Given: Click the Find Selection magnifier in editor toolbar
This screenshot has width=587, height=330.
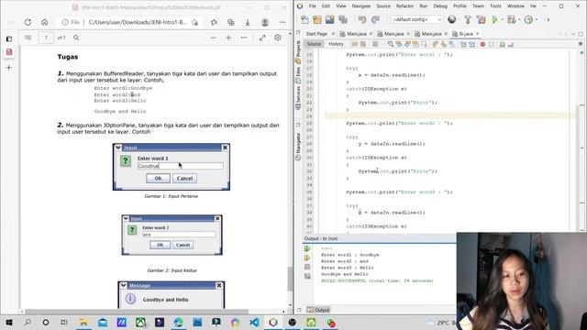Looking at the screenshot, I should 391,44.
